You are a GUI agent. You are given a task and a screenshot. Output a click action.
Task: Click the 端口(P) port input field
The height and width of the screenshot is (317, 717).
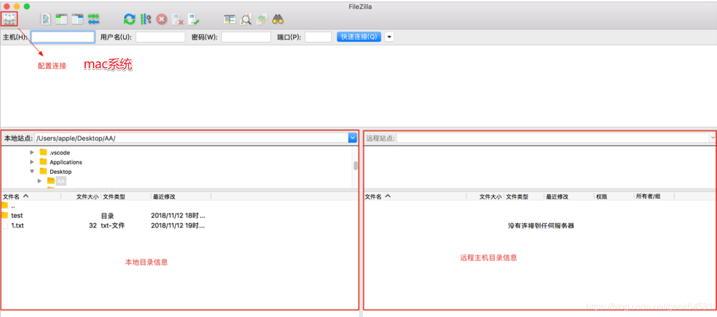(318, 37)
